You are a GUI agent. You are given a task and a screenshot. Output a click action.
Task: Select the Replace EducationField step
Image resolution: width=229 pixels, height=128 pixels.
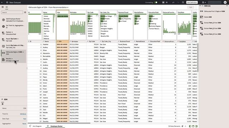pyautogui.click(x=14, y=33)
